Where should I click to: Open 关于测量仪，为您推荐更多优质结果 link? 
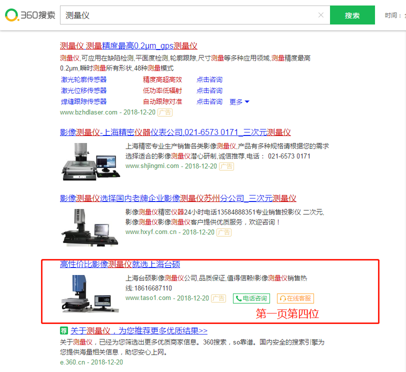click(139, 330)
